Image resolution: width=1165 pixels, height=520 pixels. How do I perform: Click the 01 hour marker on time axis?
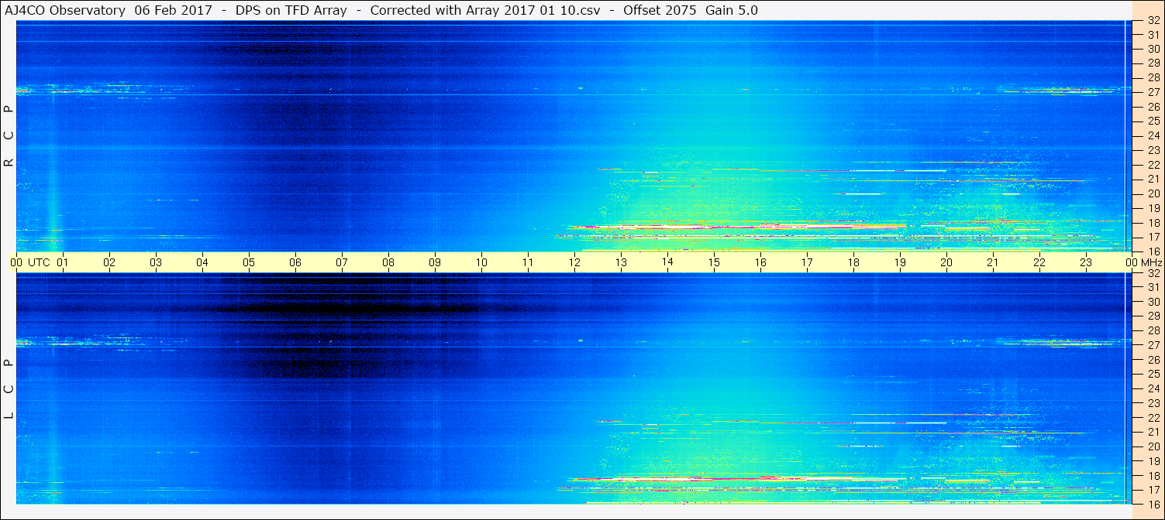click(x=63, y=262)
